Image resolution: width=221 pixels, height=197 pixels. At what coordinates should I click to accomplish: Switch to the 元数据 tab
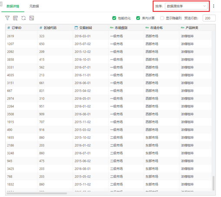tap(34, 6)
